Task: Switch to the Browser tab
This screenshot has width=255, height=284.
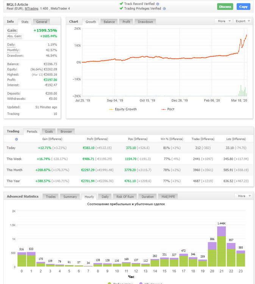Action: tap(66, 131)
